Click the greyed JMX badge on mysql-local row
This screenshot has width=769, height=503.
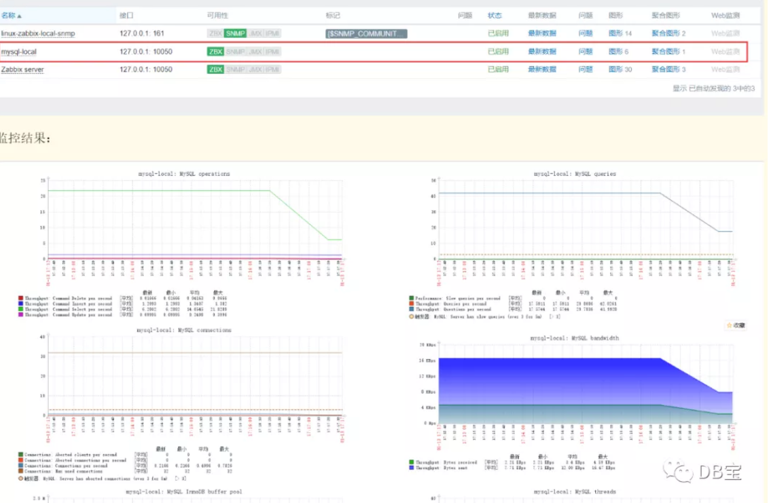[x=255, y=52]
